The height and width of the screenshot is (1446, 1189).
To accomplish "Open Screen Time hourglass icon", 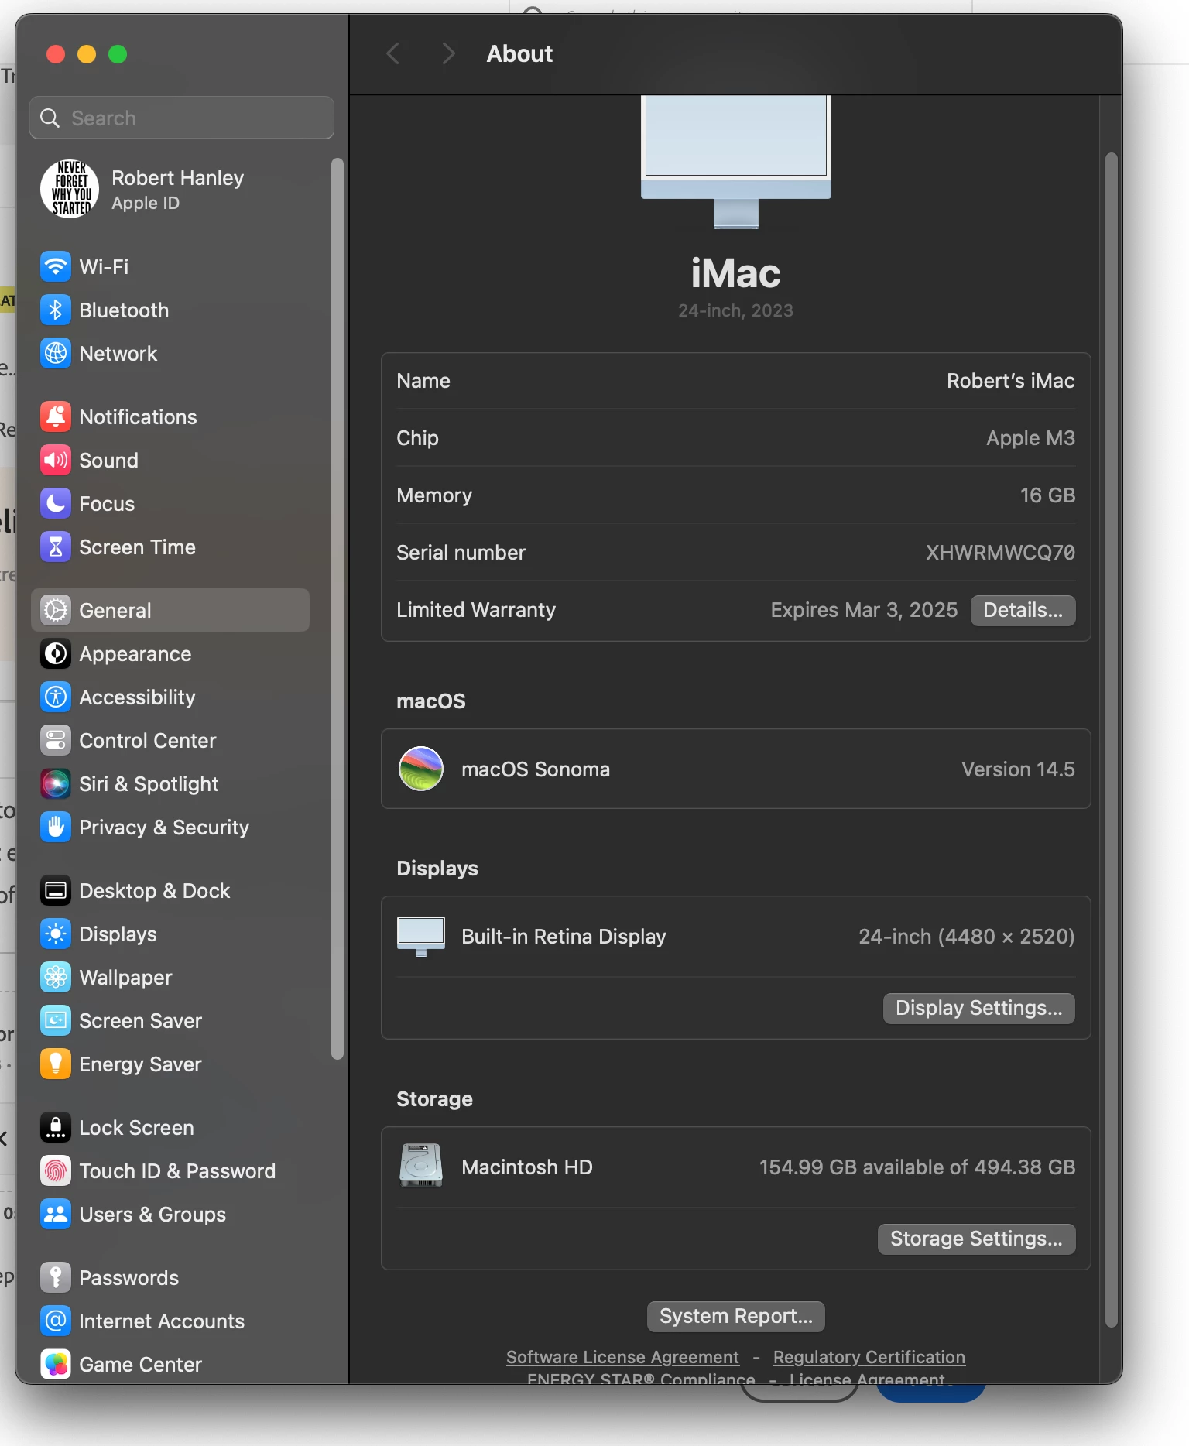I will (x=56, y=547).
